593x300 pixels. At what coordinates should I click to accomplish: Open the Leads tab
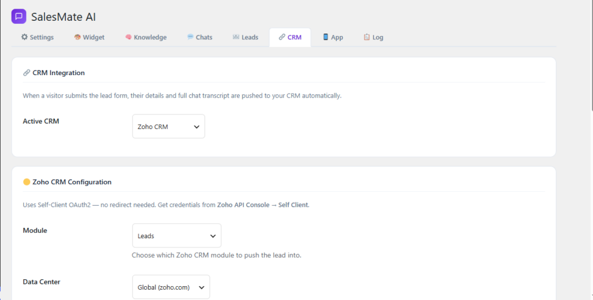click(246, 38)
